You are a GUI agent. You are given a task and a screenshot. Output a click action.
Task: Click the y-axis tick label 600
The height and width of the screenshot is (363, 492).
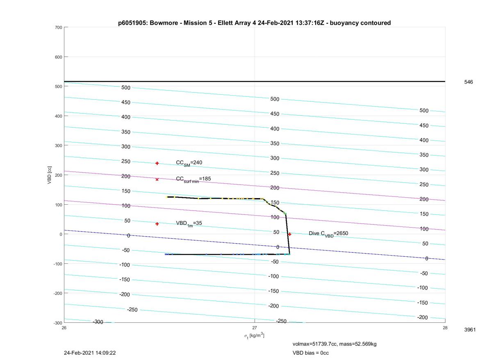click(x=58, y=57)
